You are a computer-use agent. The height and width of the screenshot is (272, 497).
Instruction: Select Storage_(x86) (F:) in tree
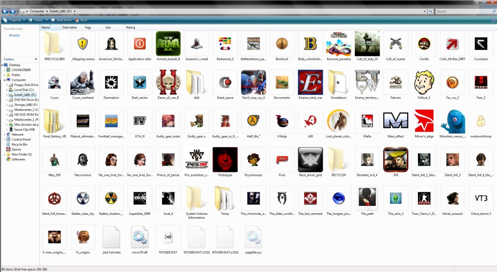click(x=23, y=104)
